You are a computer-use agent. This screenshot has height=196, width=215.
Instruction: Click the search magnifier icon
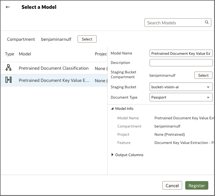pos(207,23)
